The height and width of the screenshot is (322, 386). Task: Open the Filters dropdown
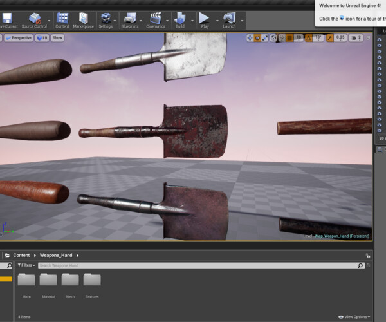pos(26,265)
